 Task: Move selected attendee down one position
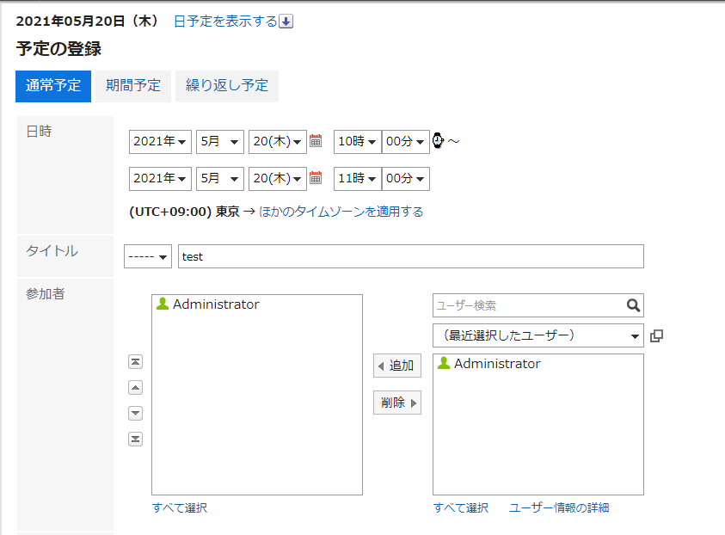[135, 414]
